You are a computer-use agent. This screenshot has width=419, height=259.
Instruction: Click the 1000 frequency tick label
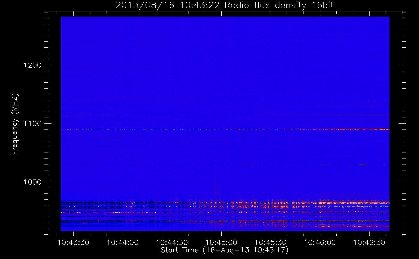32,182
